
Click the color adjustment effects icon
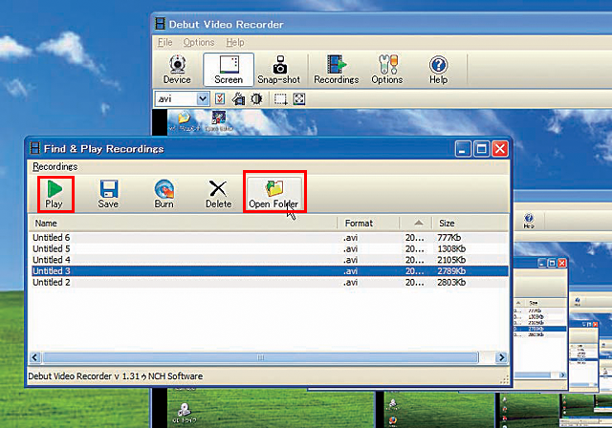click(256, 99)
